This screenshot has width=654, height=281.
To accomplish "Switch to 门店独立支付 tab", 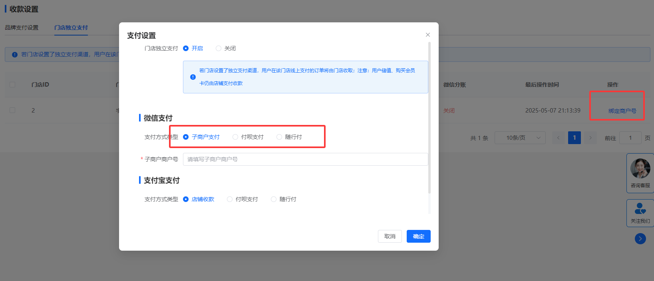I will [71, 28].
